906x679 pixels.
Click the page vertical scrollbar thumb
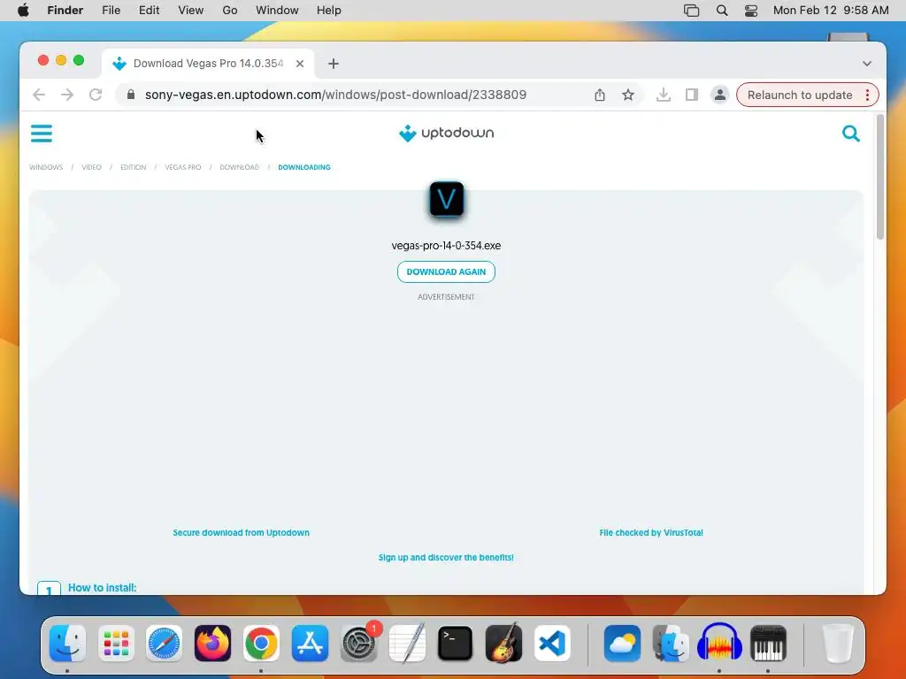(880, 176)
